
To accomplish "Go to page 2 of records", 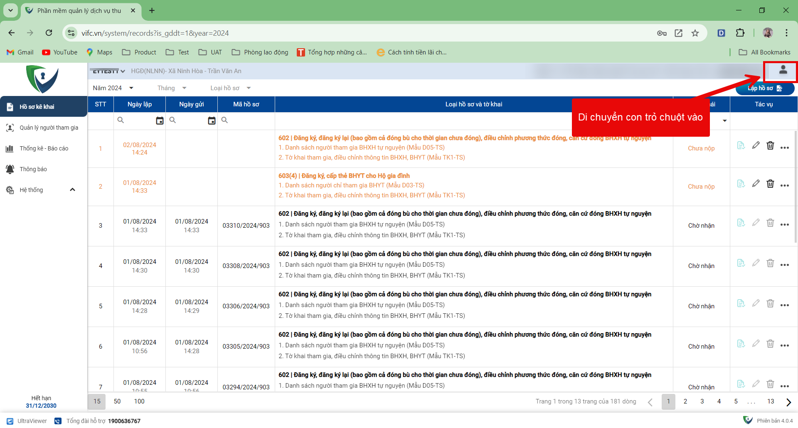I will (685, 401).
